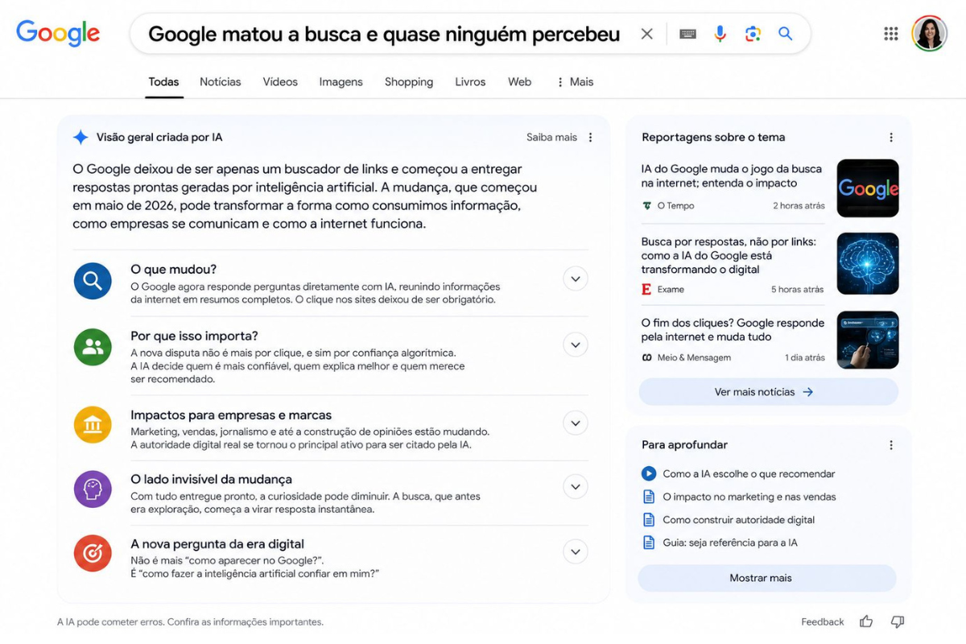Expand the 'O que mudou?' section

click(576, 279)
